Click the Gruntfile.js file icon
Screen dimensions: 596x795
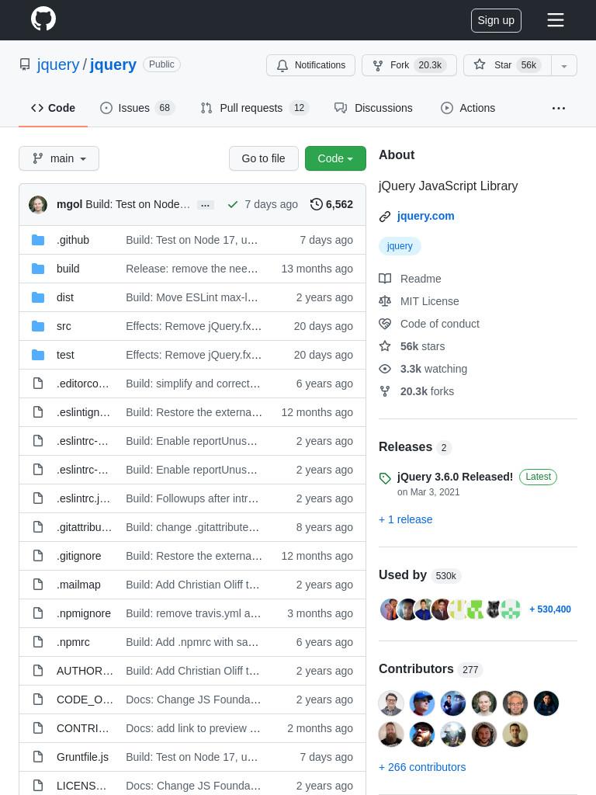[38, 757]
